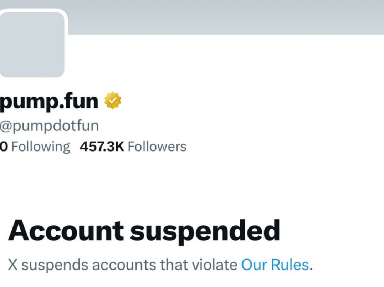Image resolution: width=384 pixels, height=287 pixels.
Task: Open the Our Rules link
Action: coord(275,265)
